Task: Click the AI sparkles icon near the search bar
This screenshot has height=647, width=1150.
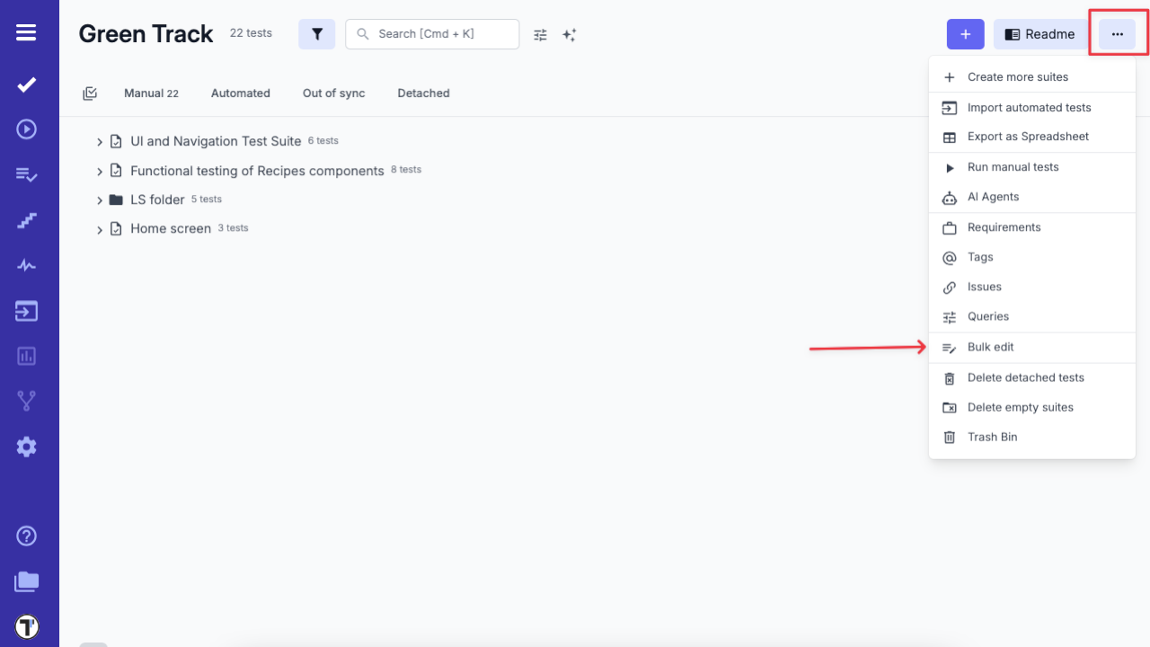Action: coord(569,34)
